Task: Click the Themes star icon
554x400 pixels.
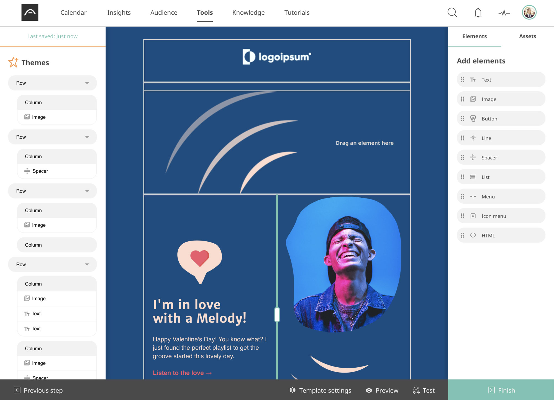Action: (x=13, y=62)
